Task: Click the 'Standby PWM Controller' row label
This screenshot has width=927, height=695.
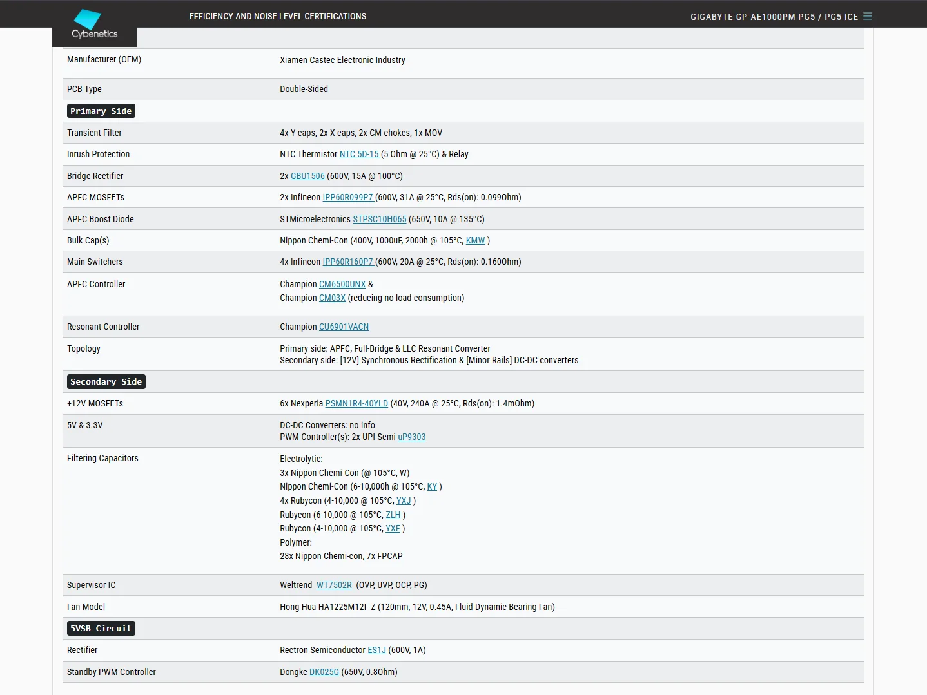Action: (112, 672)
